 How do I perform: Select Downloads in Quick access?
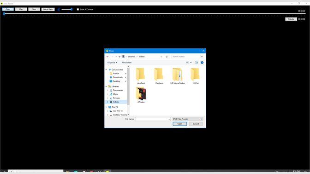[x=118, y=77]
